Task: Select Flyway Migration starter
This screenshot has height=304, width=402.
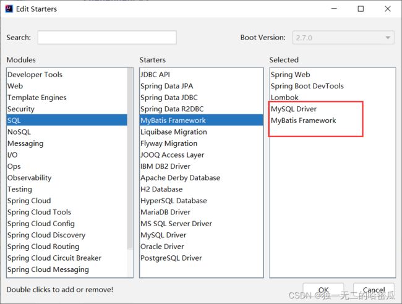Action: coord(169,143)
